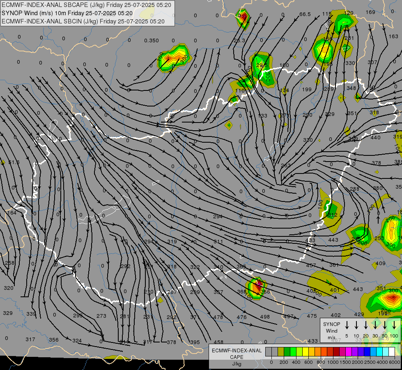Screen dimensions: 402x370
Task: Click the SBCAPE title line at top
Action: pos(86,5)
